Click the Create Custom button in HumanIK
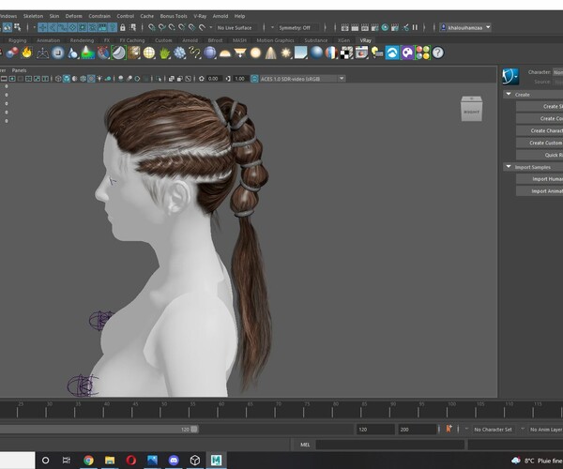Screen dimensions: 563x469 click(540, 143)
